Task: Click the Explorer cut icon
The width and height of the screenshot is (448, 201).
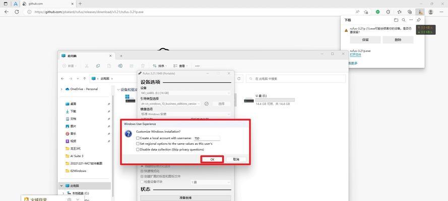Action: [x=87, y=66]
